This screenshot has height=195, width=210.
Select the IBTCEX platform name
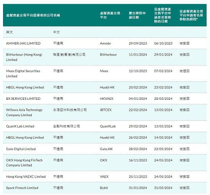tap(106, 110)
